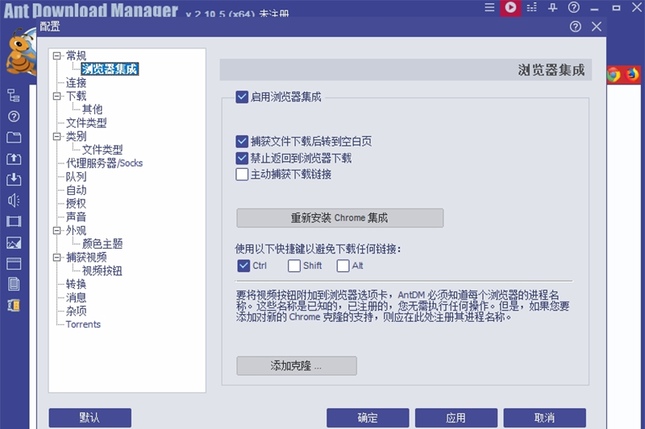This screenshot has width=645, height=429.
Task: Open 授权 settings page
Action: pyautogui.click(x=76, y=203)
